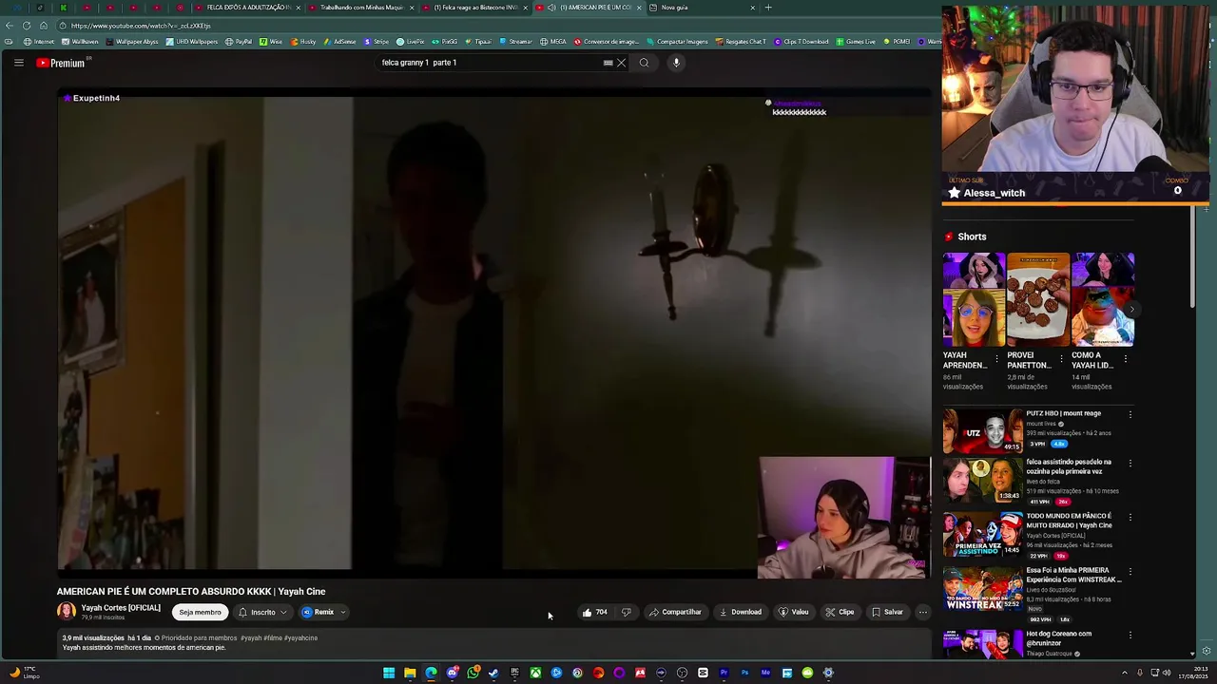Go back with the browser back arrow
Screen dimensions: 1217x684
[10, 26]
